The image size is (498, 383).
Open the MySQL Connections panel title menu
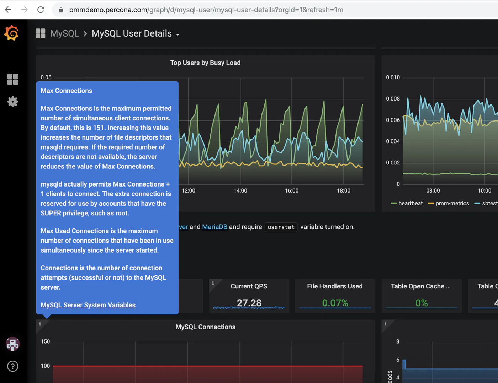(x=205, y=327)
